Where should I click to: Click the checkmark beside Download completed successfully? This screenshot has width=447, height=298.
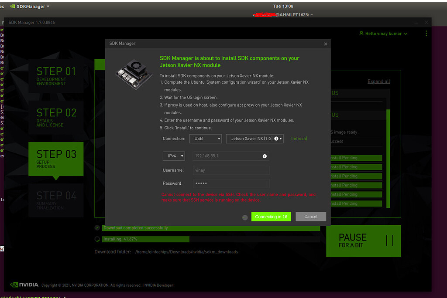point(96,227)
